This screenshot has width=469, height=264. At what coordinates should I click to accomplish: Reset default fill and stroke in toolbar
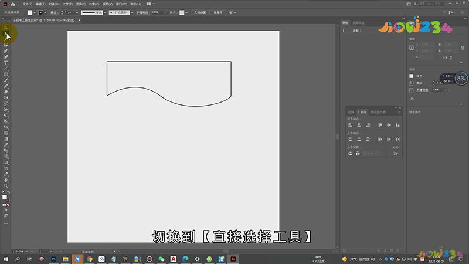(x=4, y=192)
